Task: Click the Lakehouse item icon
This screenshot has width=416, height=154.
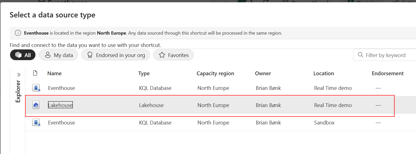Action: [36, 105]
